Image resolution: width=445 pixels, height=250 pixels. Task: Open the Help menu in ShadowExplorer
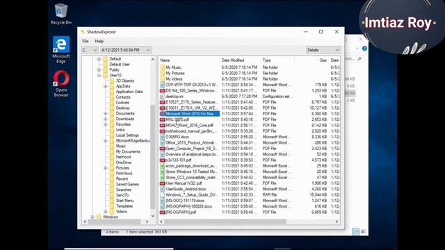click(99, 41)
